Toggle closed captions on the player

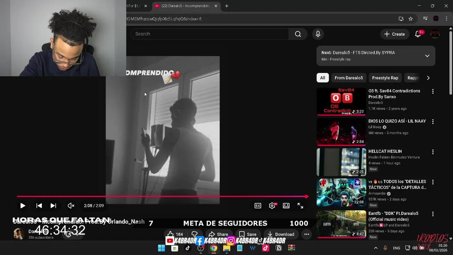click(x=258, y=205)
